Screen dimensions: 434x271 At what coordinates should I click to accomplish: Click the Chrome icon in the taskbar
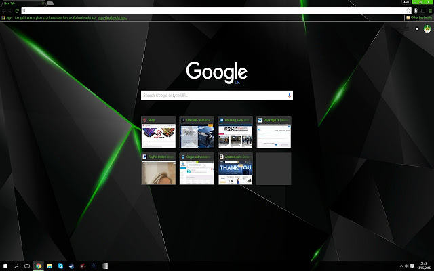[39, 266]
